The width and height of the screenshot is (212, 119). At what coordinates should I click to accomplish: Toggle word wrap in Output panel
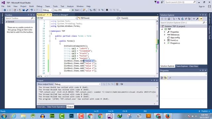point(122,84)
